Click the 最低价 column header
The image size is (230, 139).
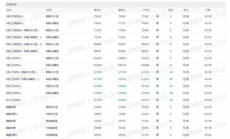point(97,10)
